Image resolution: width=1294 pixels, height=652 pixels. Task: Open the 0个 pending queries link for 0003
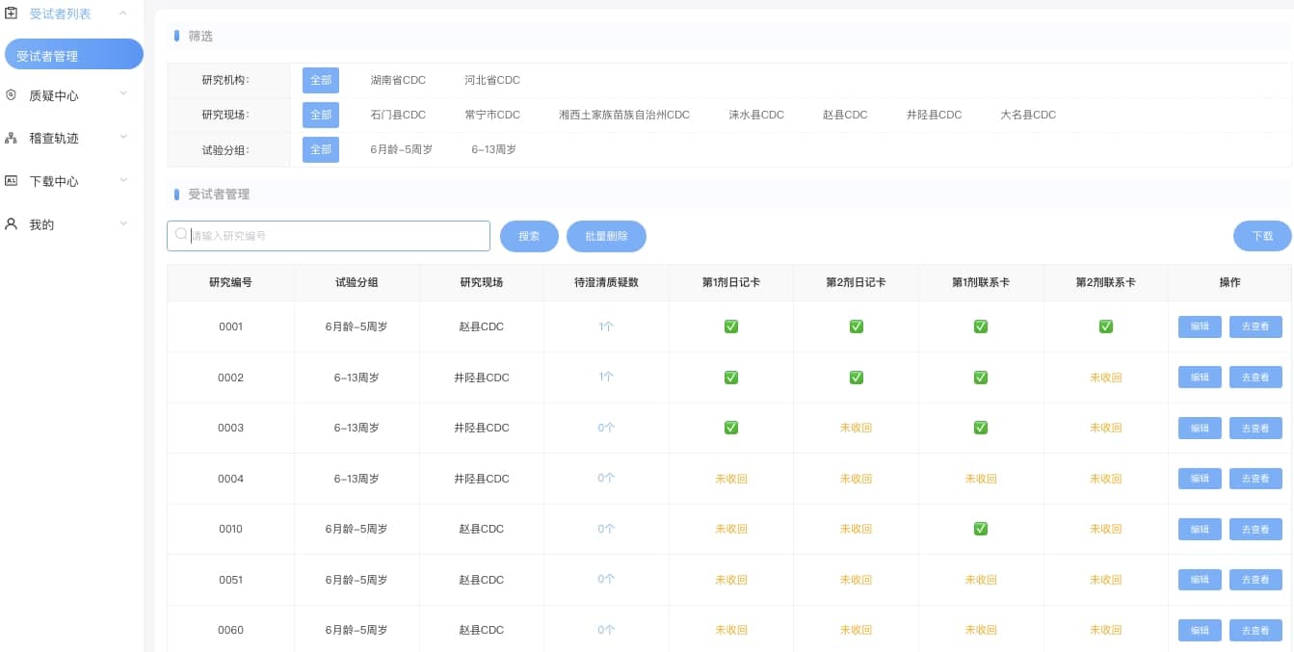[606, 428]
